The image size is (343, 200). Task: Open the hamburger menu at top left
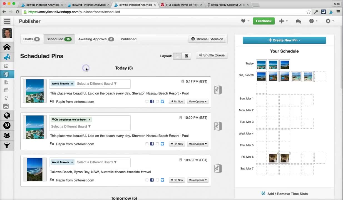tap(7, 21)
